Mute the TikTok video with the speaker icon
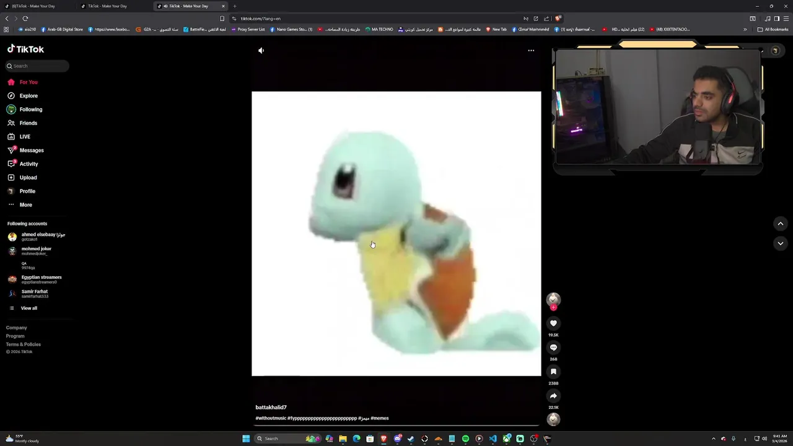The width and height of the screenshot is (793, 446). coord(261,51)
